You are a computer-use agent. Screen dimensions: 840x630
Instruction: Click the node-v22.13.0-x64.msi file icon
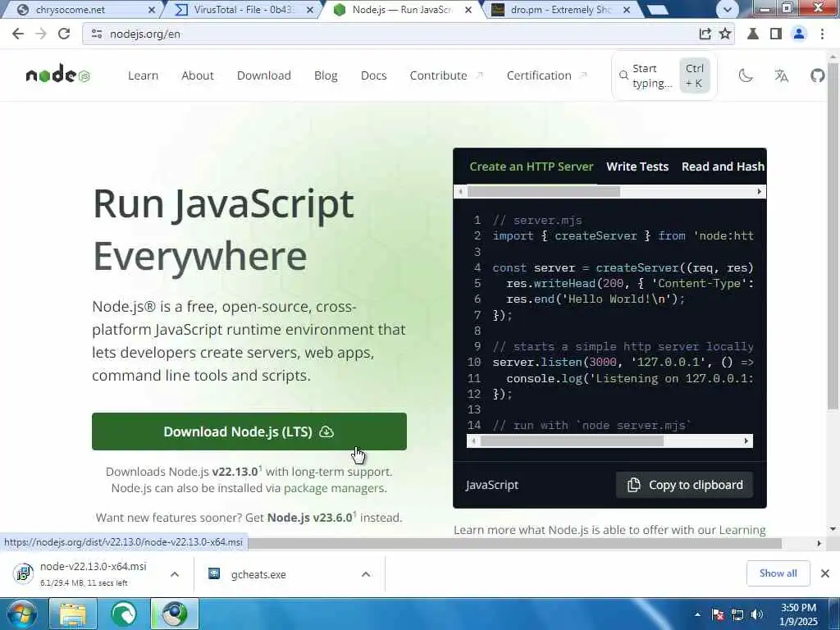[x=23, y=573]
